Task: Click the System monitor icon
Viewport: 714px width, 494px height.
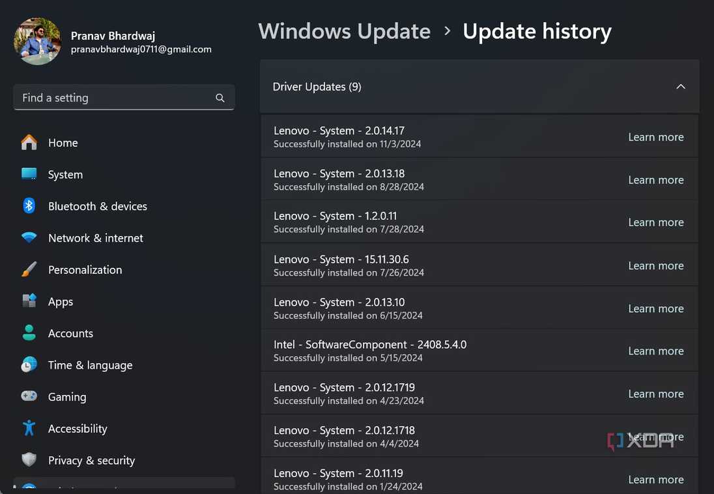Action: pos(29,173)
